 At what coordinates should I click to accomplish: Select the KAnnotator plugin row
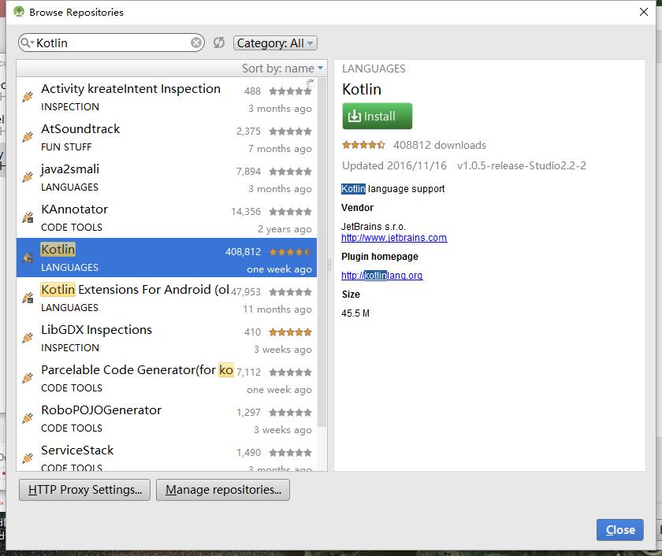166,217
